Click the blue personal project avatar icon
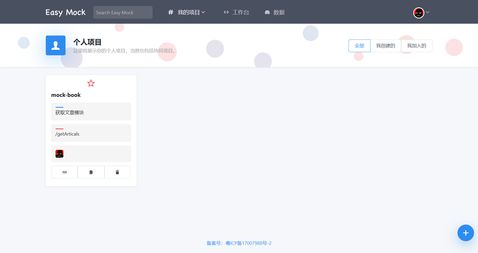 pos(56,45)
